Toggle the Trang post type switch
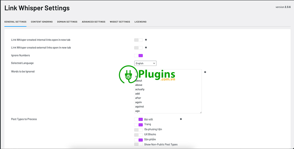 [138, 125]
